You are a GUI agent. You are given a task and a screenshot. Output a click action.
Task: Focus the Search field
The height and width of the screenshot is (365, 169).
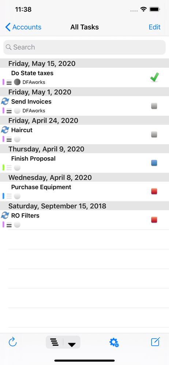tap(84, 47)
